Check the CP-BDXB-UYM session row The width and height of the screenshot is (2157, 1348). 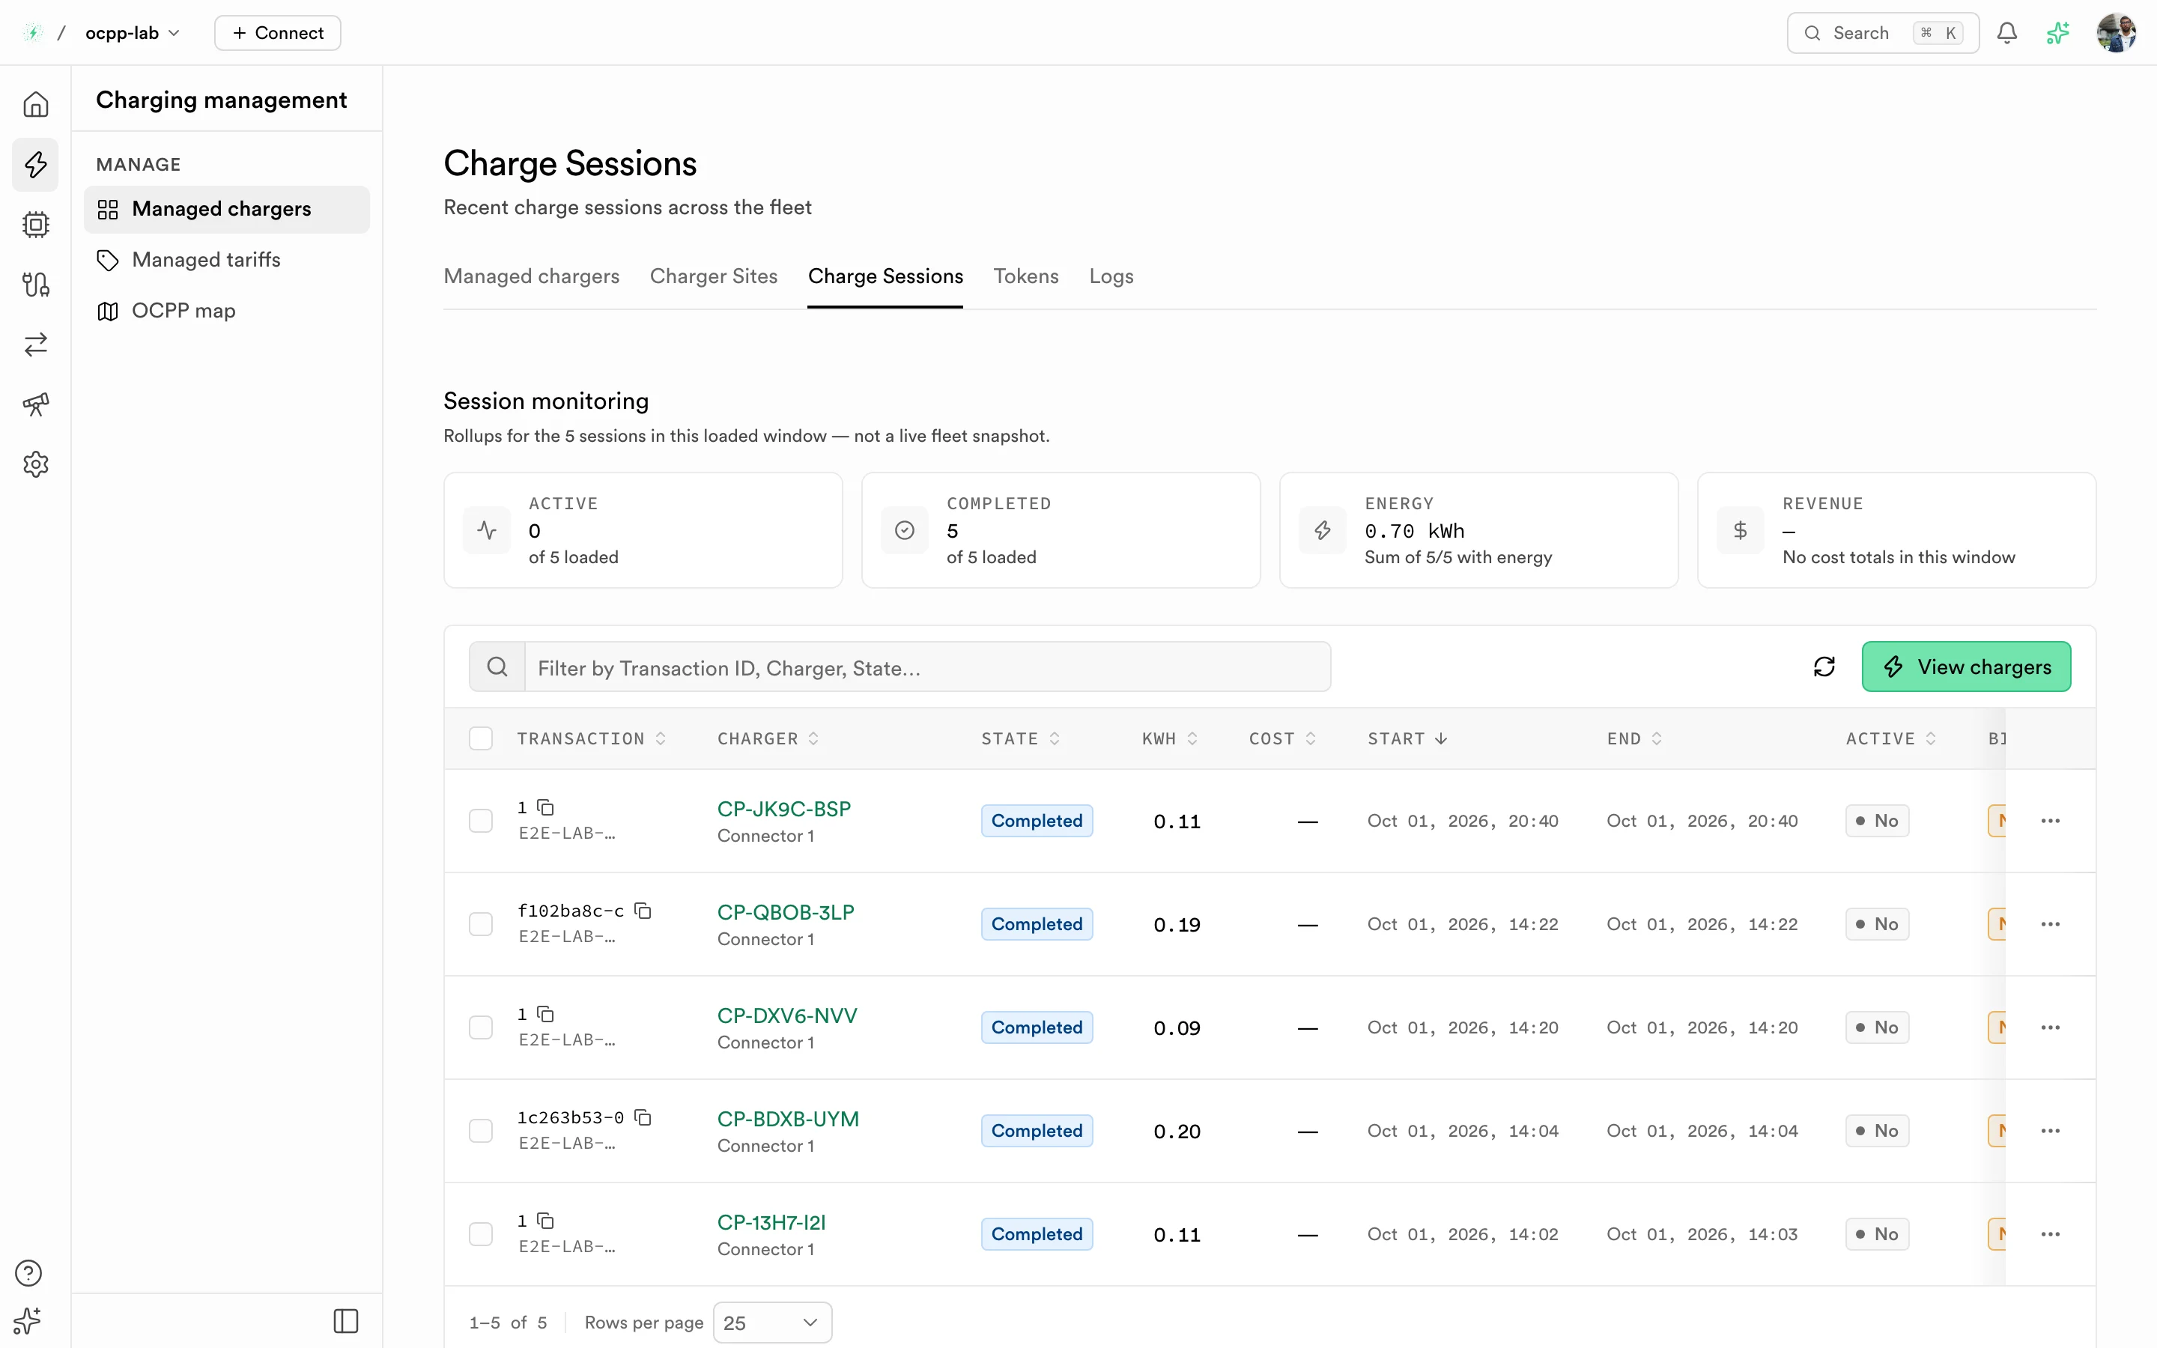click(x=480, y=1131)
